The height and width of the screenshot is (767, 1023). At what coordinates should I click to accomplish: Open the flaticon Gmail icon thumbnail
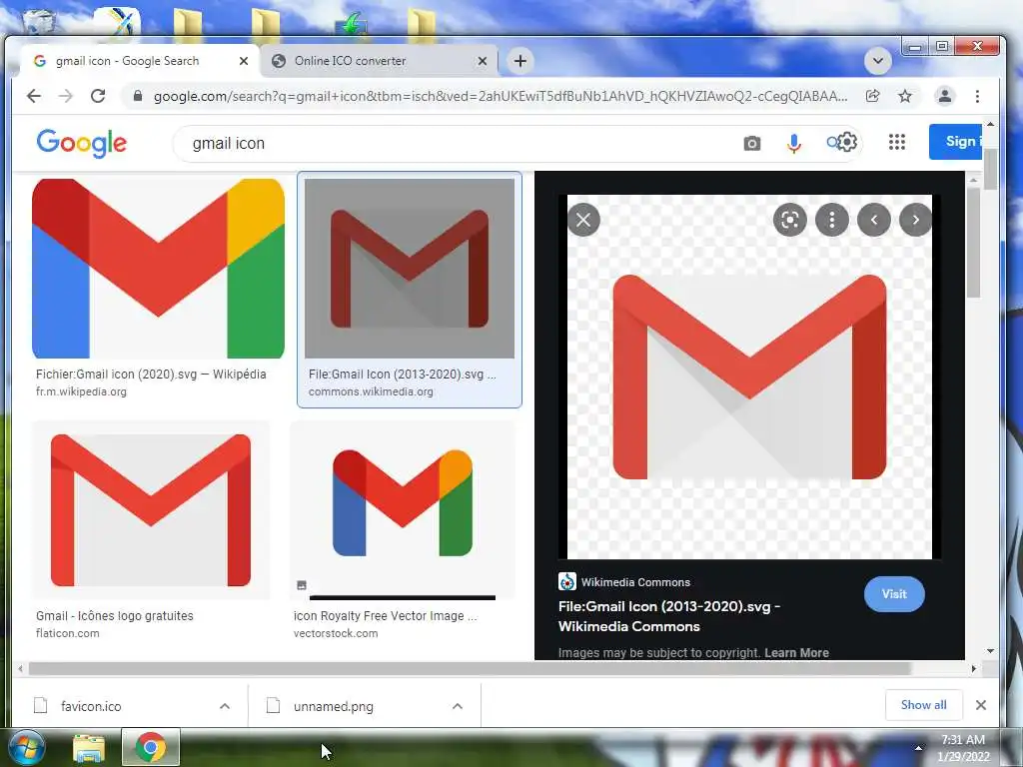151,510
